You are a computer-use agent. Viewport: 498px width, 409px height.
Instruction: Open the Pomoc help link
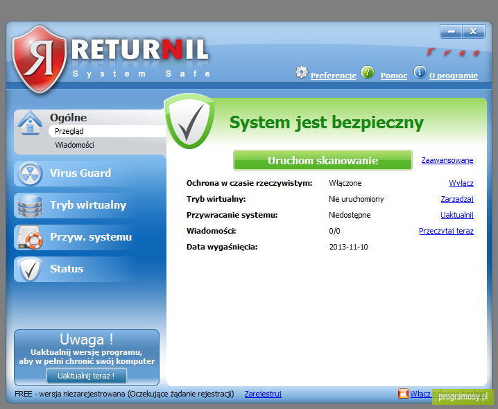click(x=394, y=76)
